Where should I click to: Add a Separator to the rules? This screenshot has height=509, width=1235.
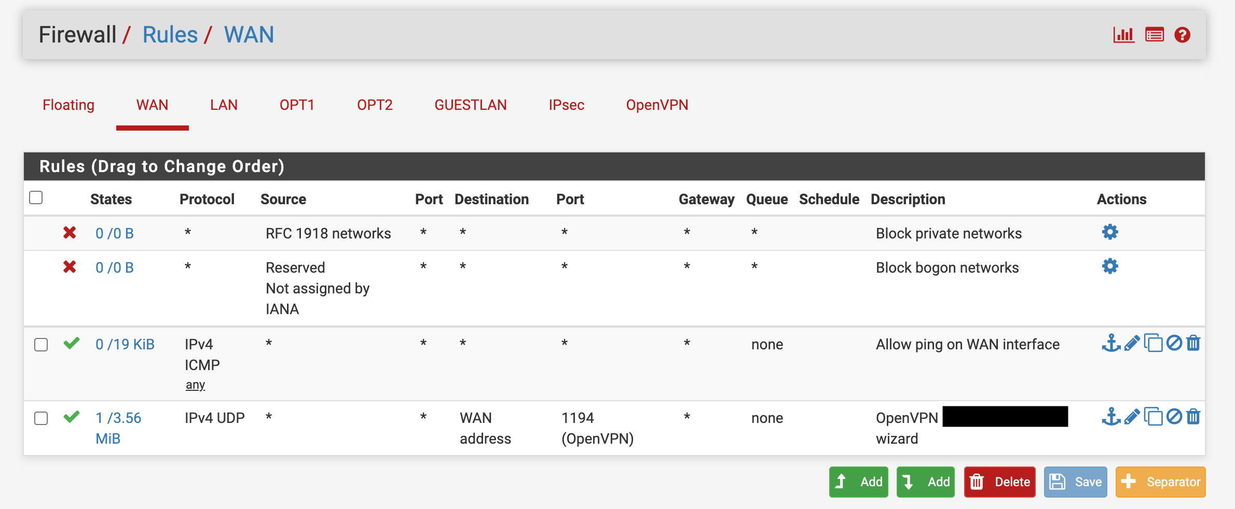click(x=1160, y=482)
